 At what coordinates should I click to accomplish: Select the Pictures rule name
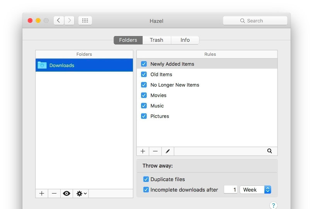coord(160,116)
